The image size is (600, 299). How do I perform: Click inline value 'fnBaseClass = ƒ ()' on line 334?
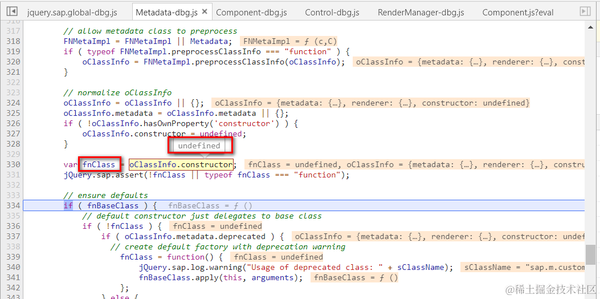coord(210,206)
